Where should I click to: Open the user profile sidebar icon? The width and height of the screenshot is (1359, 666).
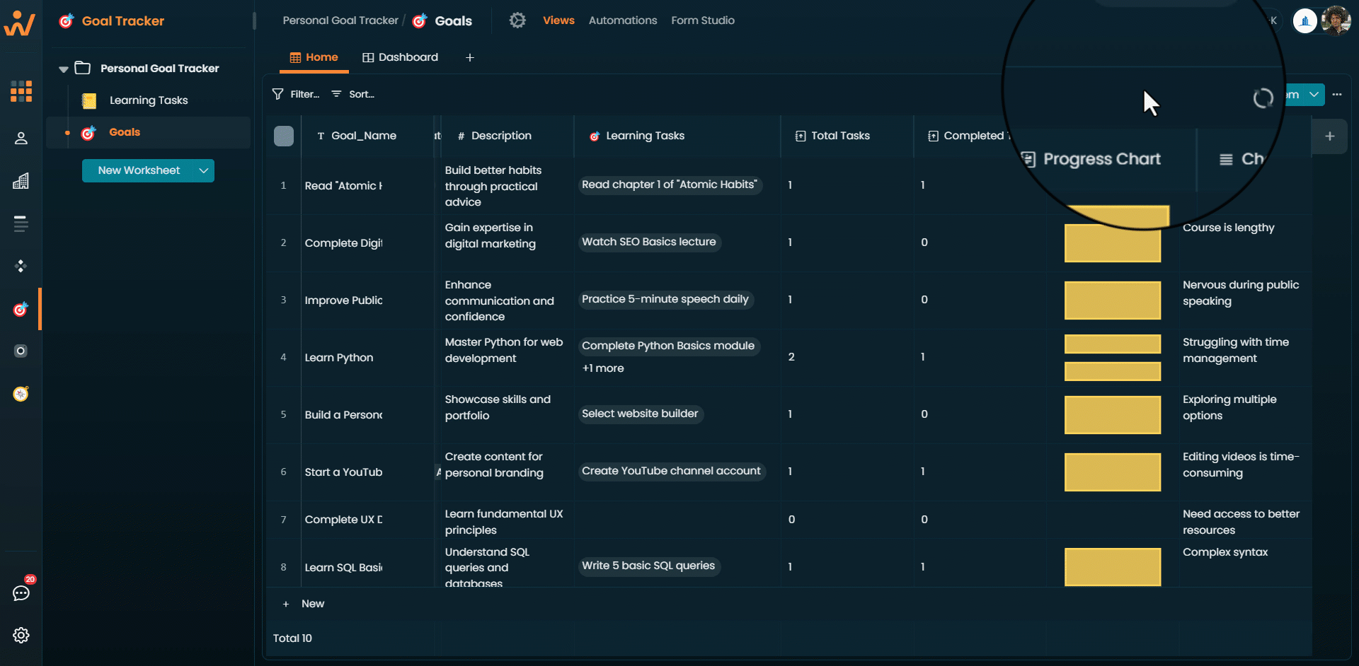pos(21,138)
